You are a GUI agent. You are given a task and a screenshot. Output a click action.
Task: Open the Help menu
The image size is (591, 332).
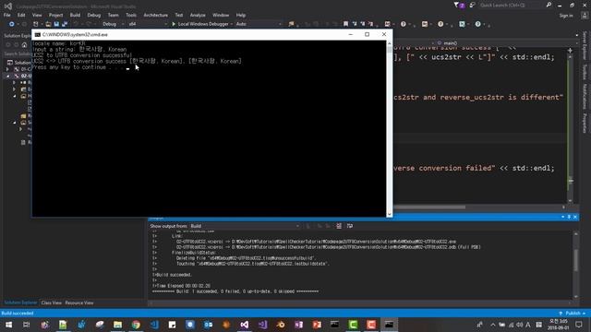point(241,15)
